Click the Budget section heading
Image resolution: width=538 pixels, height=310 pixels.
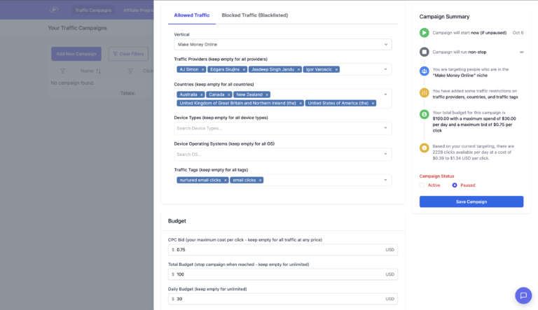point(177,221)
